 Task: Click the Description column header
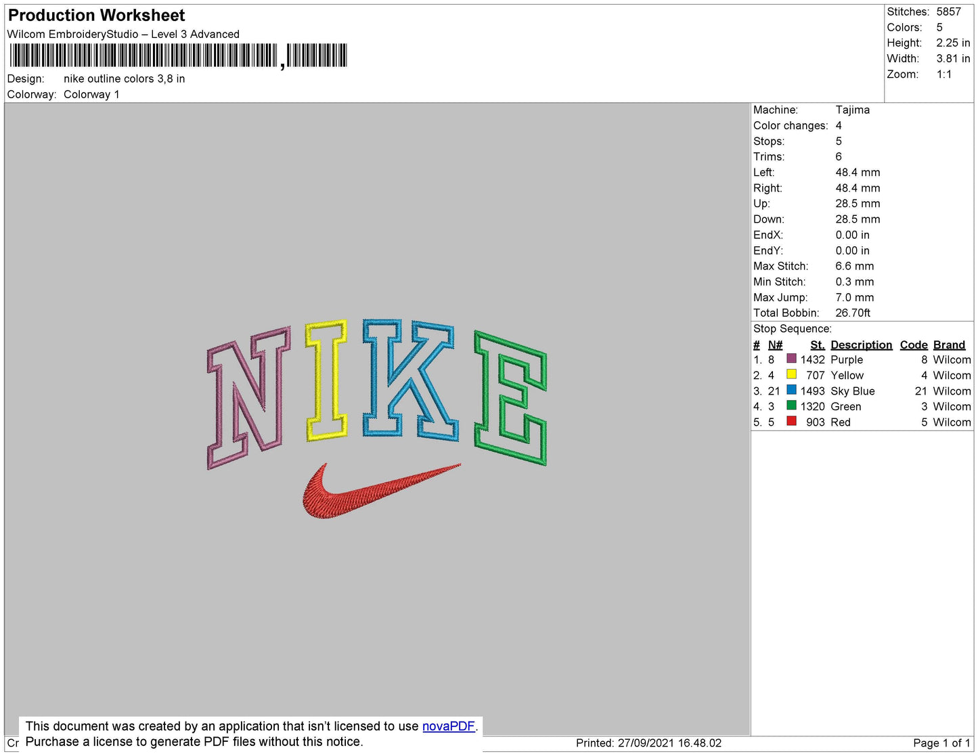[861, 344]
